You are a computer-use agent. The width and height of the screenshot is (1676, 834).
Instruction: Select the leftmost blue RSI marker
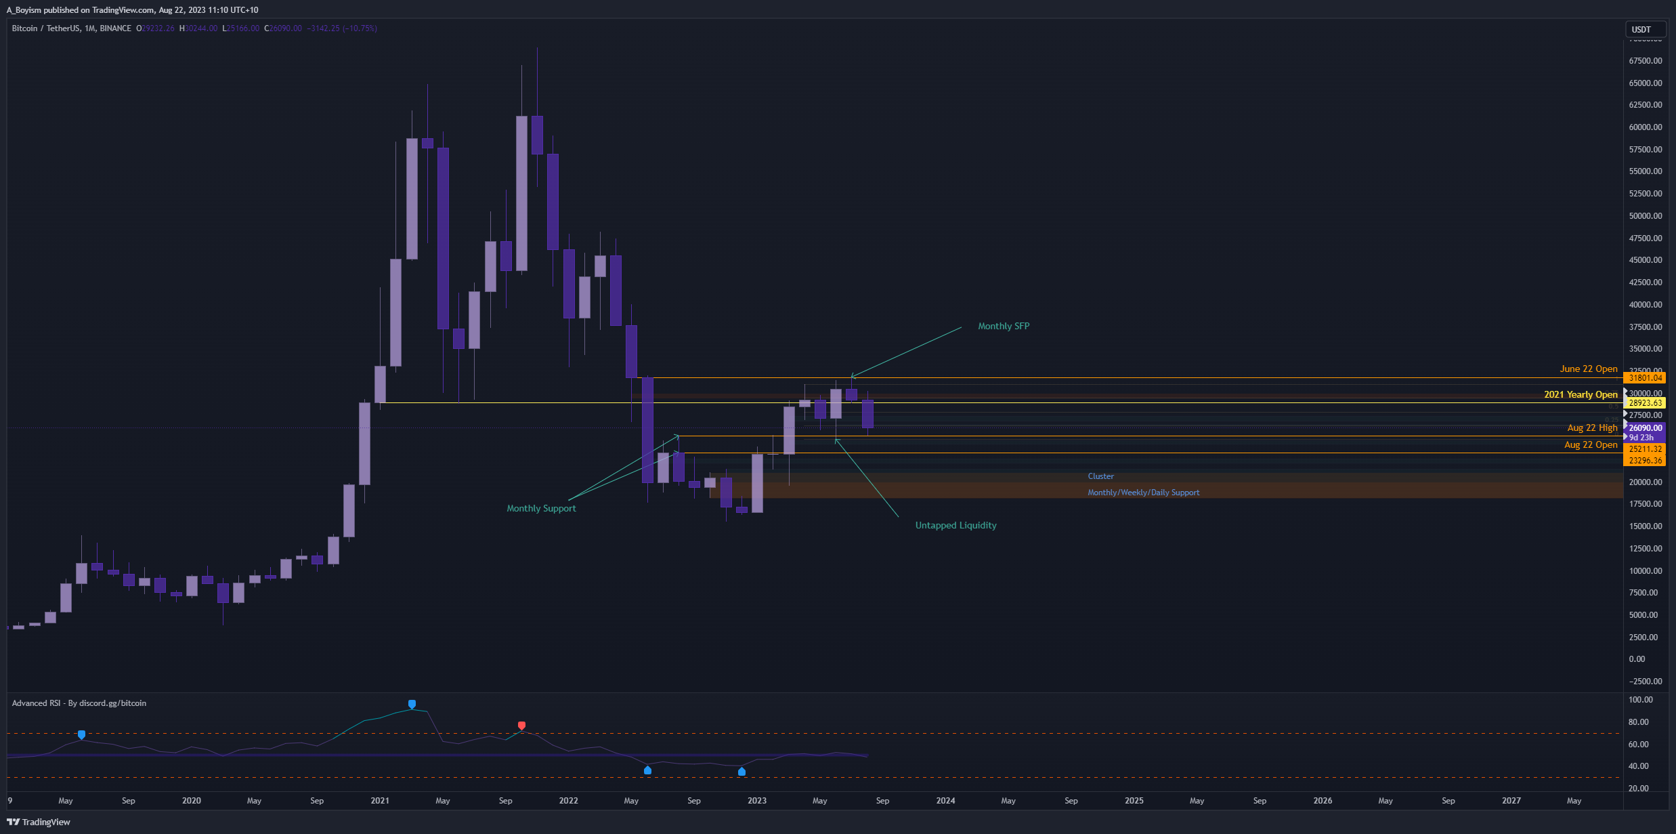(81, 734)
